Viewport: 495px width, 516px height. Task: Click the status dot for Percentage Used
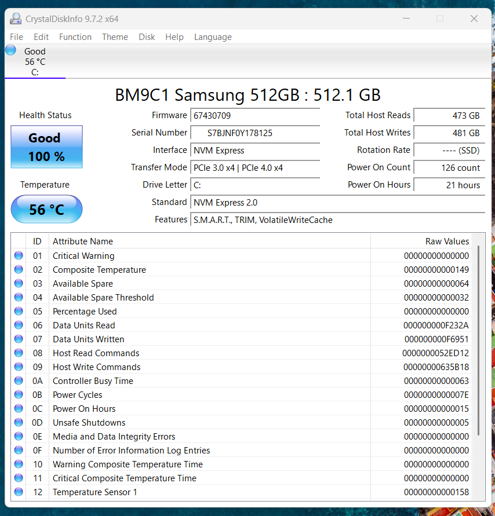[18, 311]
